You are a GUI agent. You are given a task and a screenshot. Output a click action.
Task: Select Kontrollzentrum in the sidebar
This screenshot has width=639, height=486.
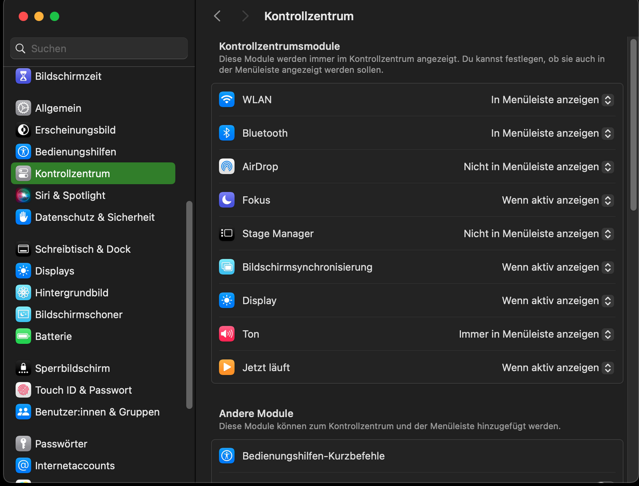(93, 173)
